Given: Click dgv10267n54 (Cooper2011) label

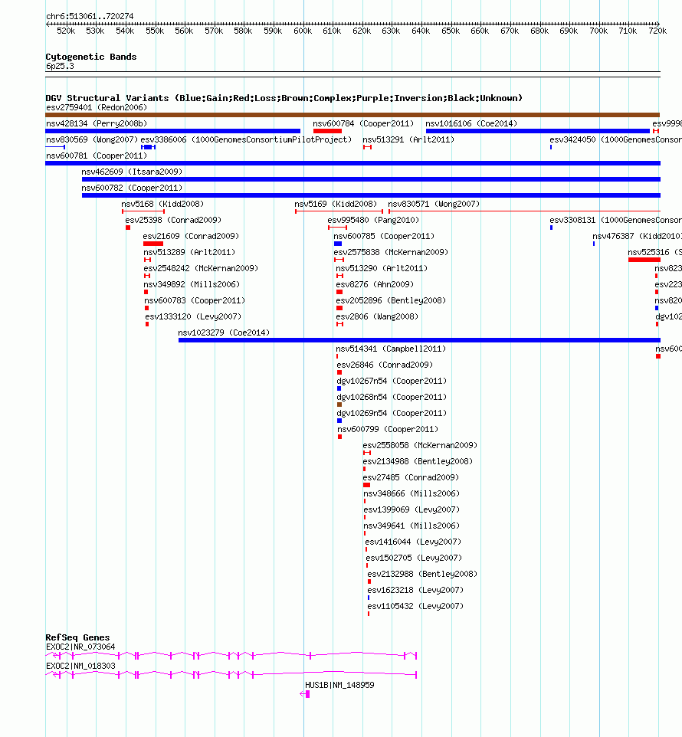Looking at the screenshot, I should (x=392, y=381).
